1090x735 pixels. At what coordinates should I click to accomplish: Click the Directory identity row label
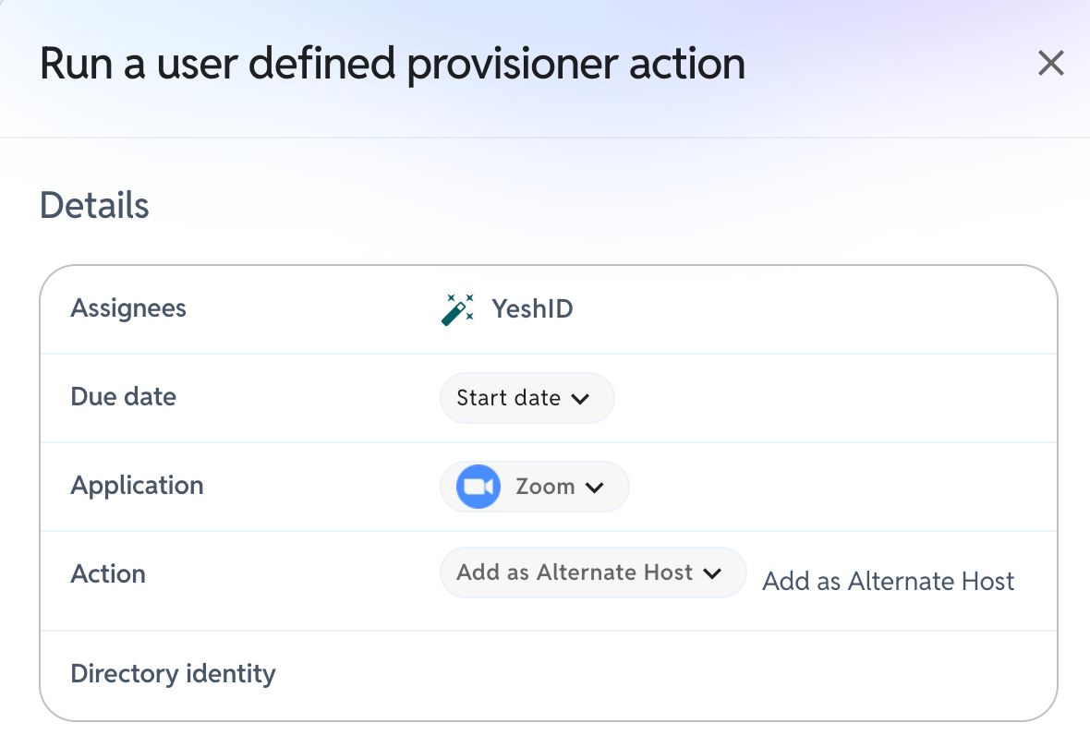173,674
